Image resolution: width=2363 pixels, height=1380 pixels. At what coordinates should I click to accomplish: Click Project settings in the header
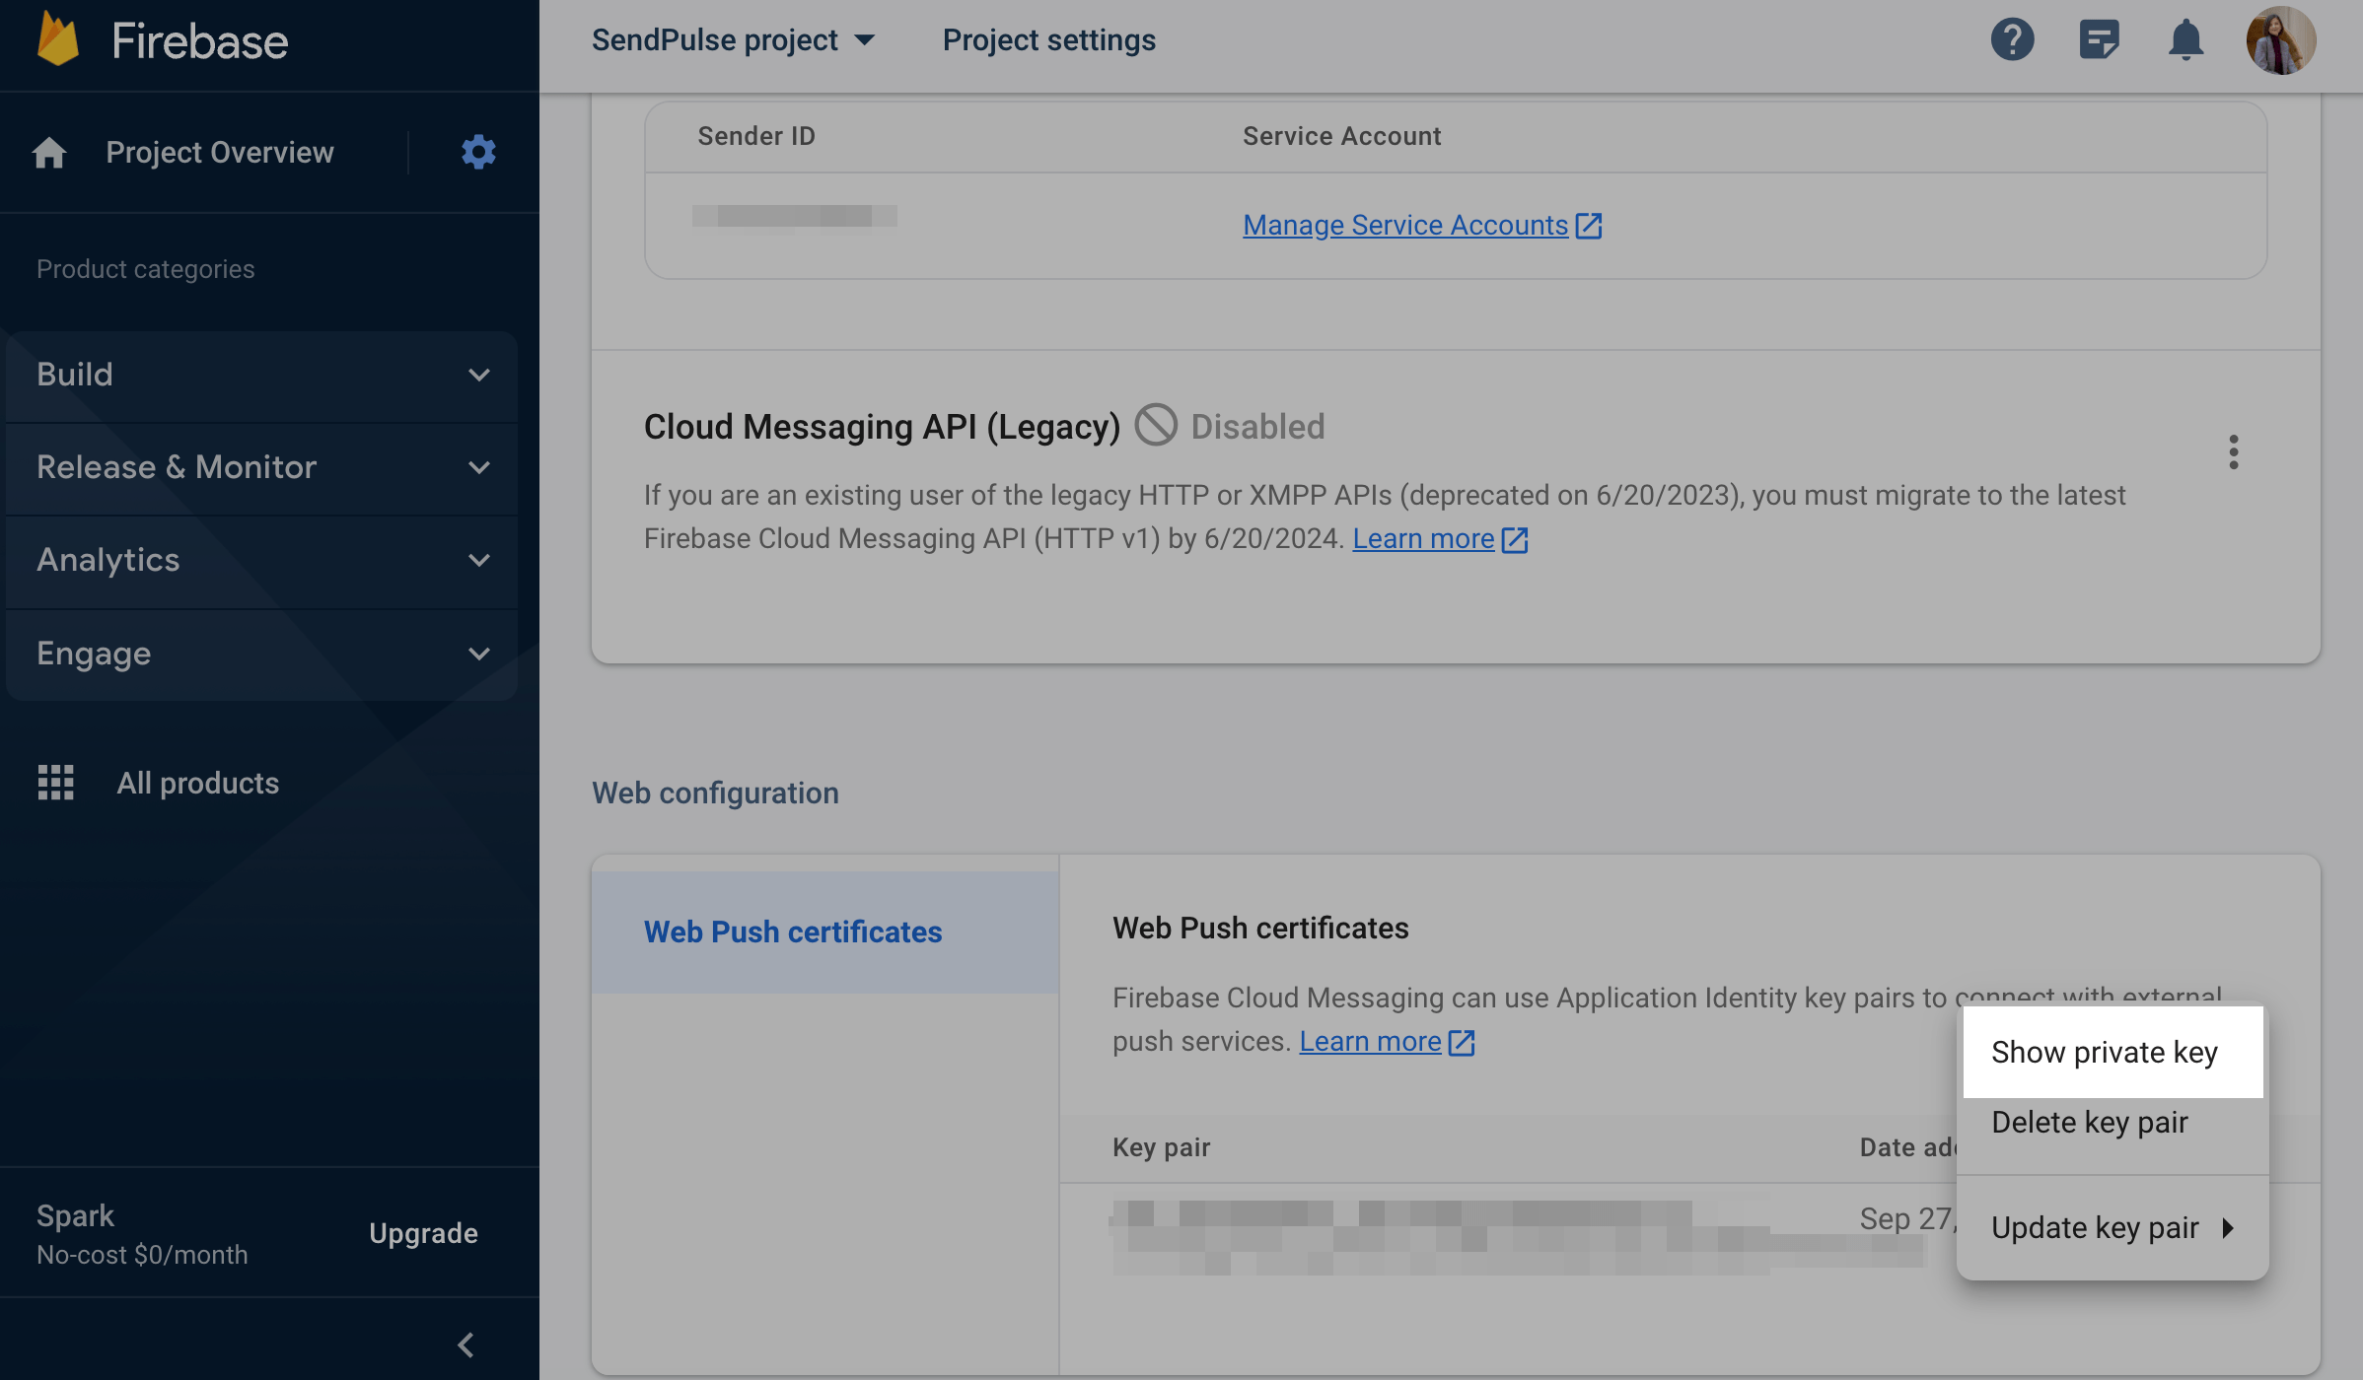[x=1049, y=40]
